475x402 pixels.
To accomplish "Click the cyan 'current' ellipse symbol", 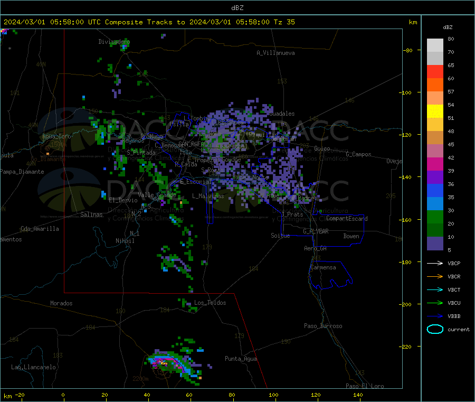I will tap(435, 329).
